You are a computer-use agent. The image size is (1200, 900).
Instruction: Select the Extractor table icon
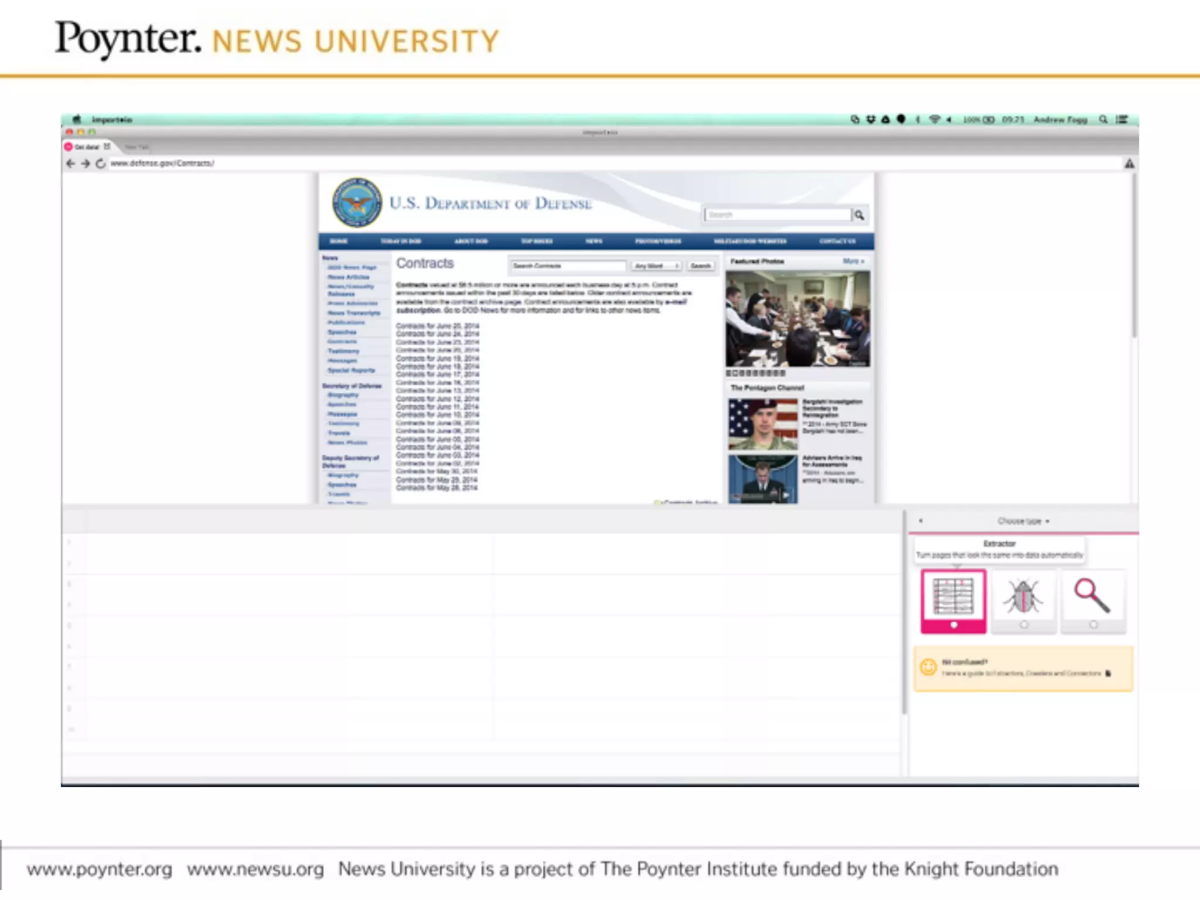(953, 595)
